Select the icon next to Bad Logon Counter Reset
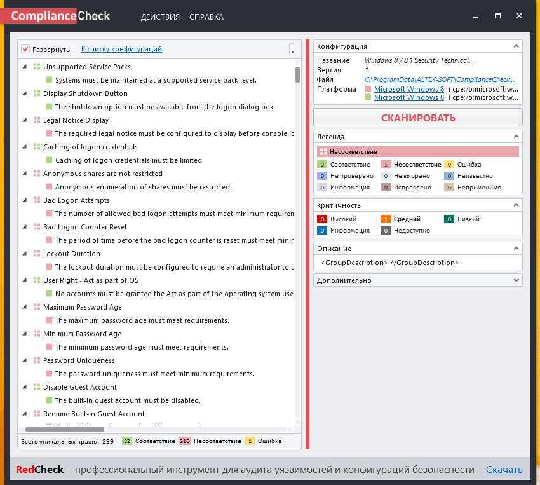The width and height of the screenshot is (540, 485). (37, 227)
